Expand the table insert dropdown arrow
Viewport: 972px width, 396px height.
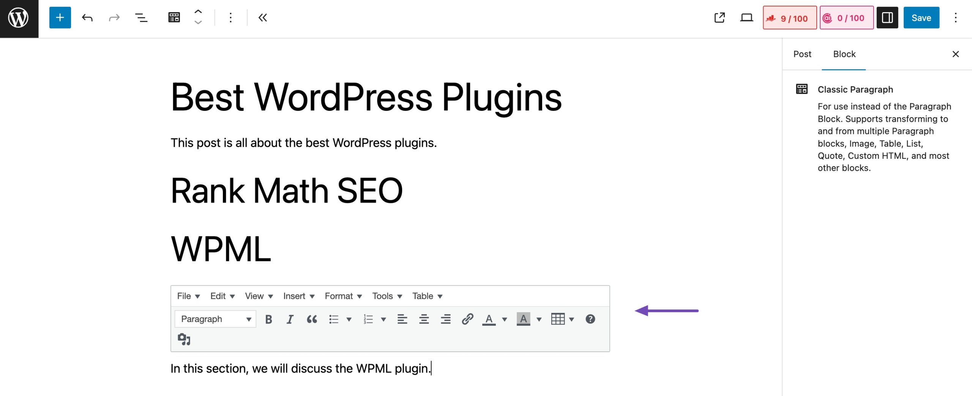coord(571,319)
